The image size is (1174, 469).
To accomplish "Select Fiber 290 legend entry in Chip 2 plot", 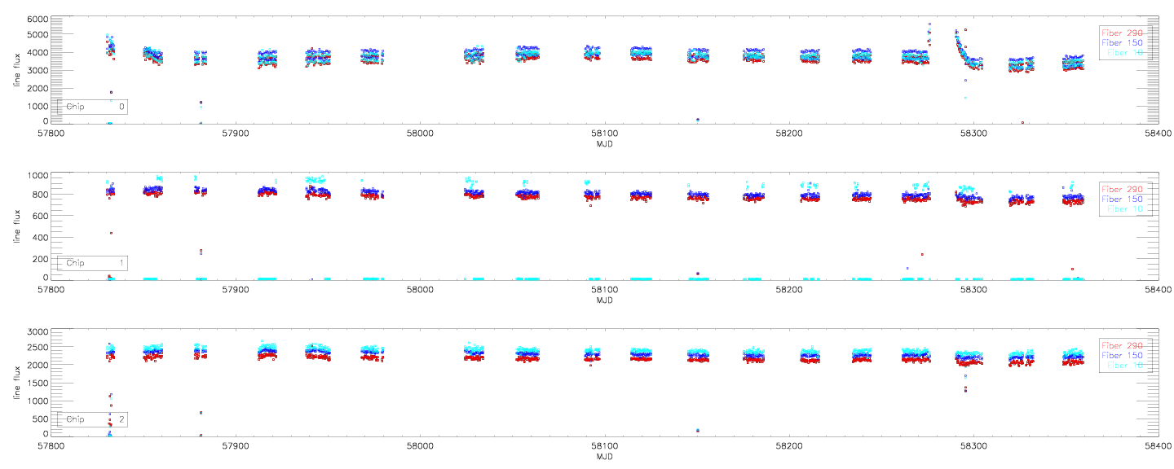I will [1123, 345].
